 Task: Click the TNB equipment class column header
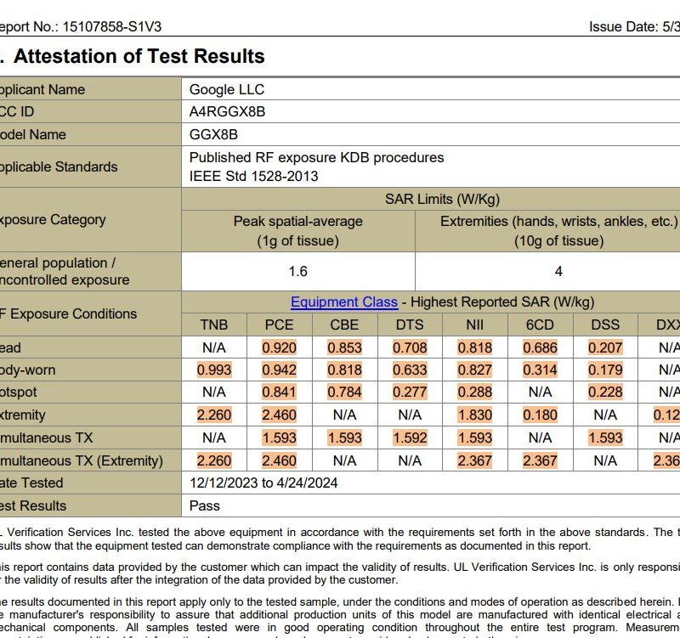click(213, 325)
